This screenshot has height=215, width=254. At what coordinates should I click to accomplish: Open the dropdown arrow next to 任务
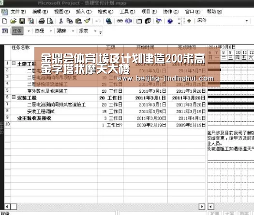(x=29, y=31)
